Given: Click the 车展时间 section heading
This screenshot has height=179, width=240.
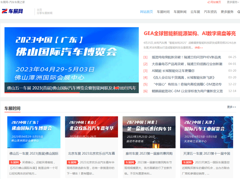Looking at the screenshot, I should pos(12,108).
